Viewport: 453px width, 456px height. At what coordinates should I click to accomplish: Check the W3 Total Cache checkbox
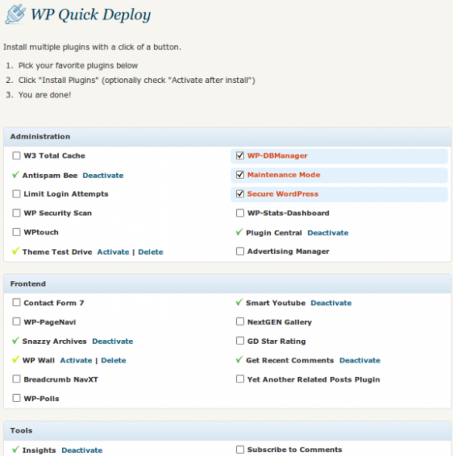point(16,156)
